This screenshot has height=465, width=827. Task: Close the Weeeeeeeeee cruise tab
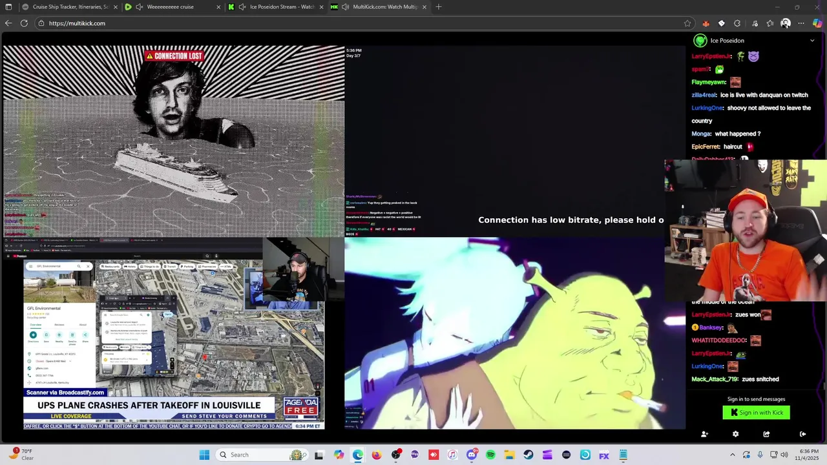[x=218, y=7]
